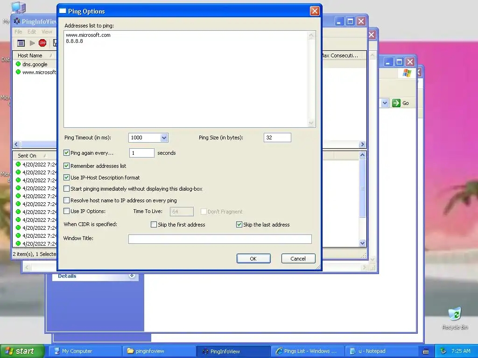Click the Windows flag logo in the browser window
Viewport: 478px width, 358px height.
point(407,73)
